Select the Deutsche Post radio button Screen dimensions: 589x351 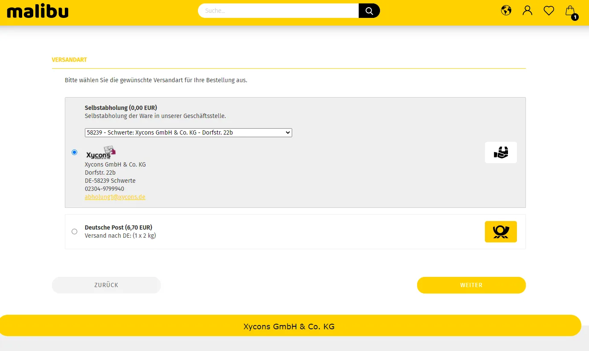coord(75,231)
